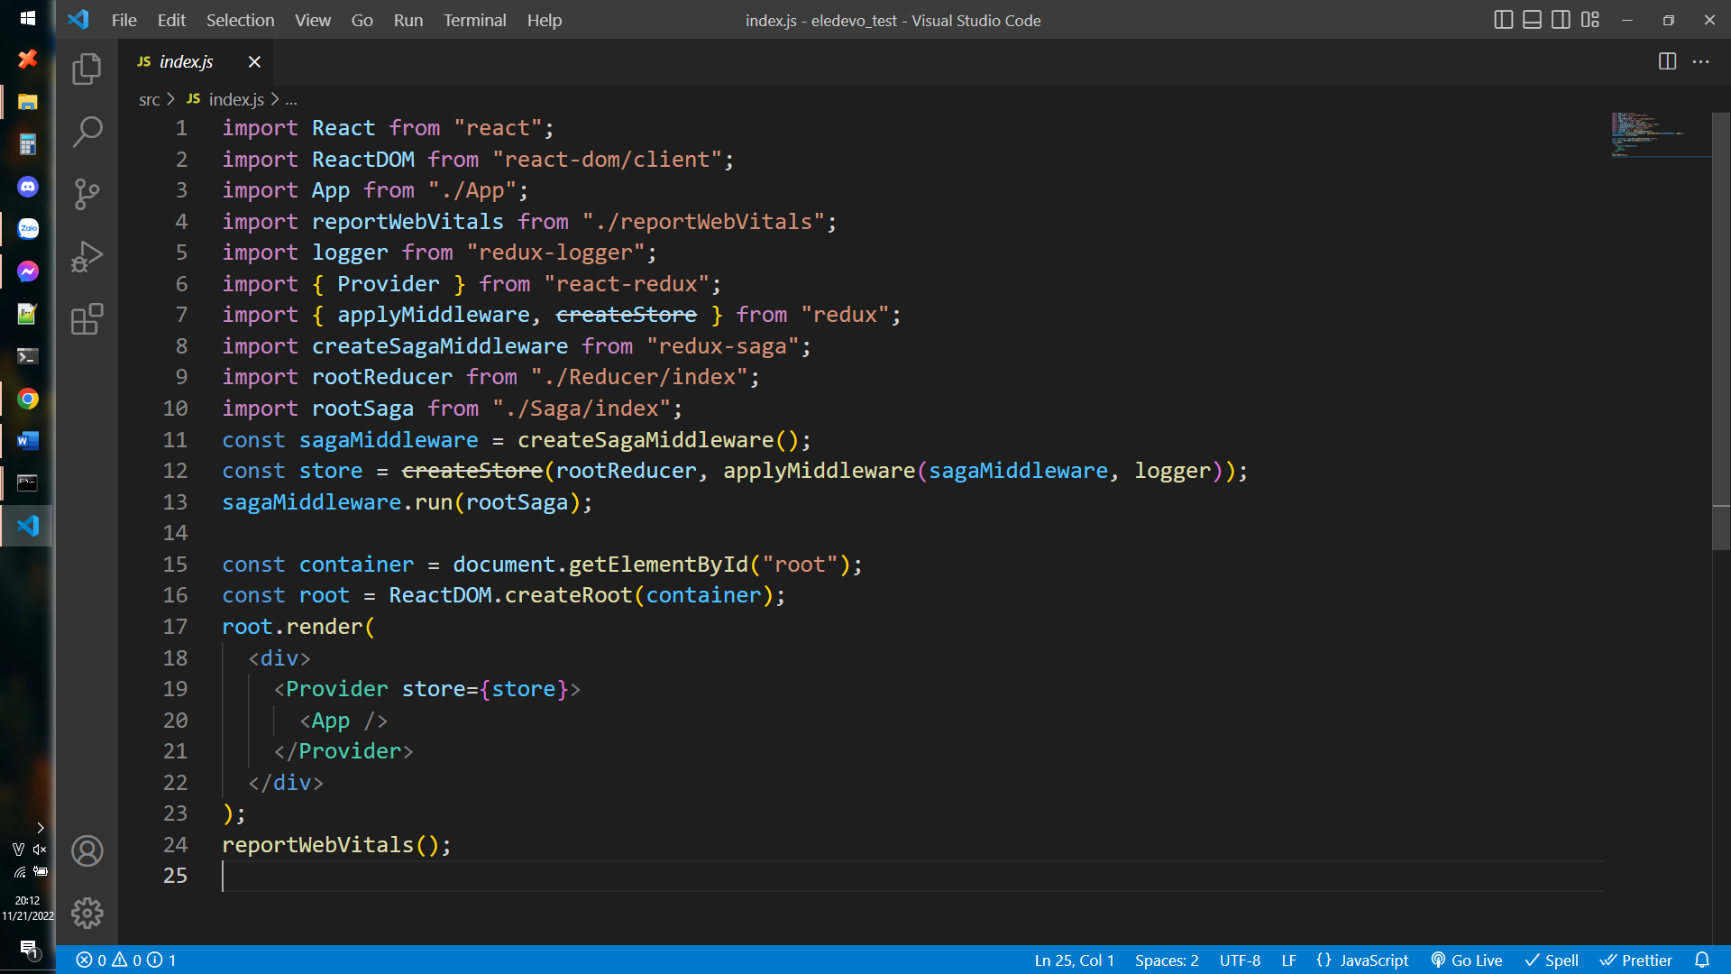This screenshot has height=974, width=1731.
Task: Click the notifications bell in status bar
Action: click(x=1701, y=960)
